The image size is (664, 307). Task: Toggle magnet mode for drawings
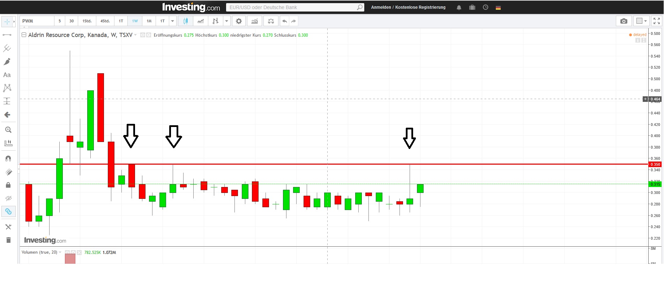(8, 158)
